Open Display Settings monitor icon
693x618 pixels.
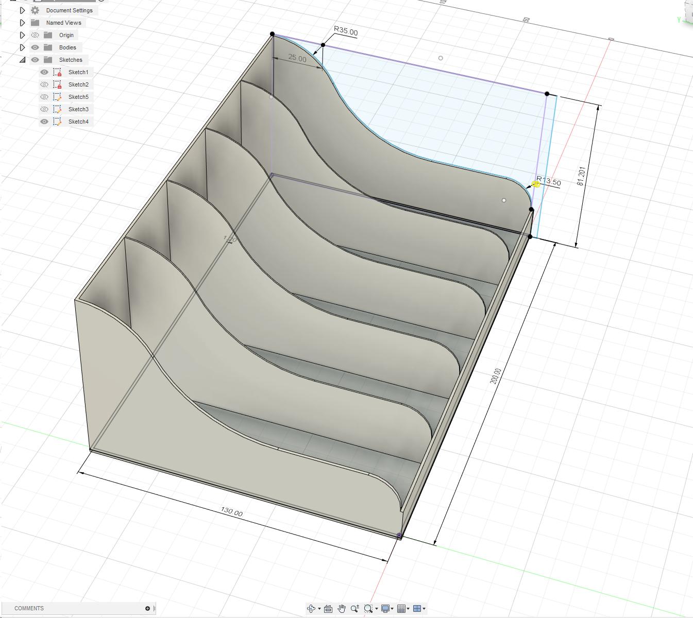click(x=385, y=608)
